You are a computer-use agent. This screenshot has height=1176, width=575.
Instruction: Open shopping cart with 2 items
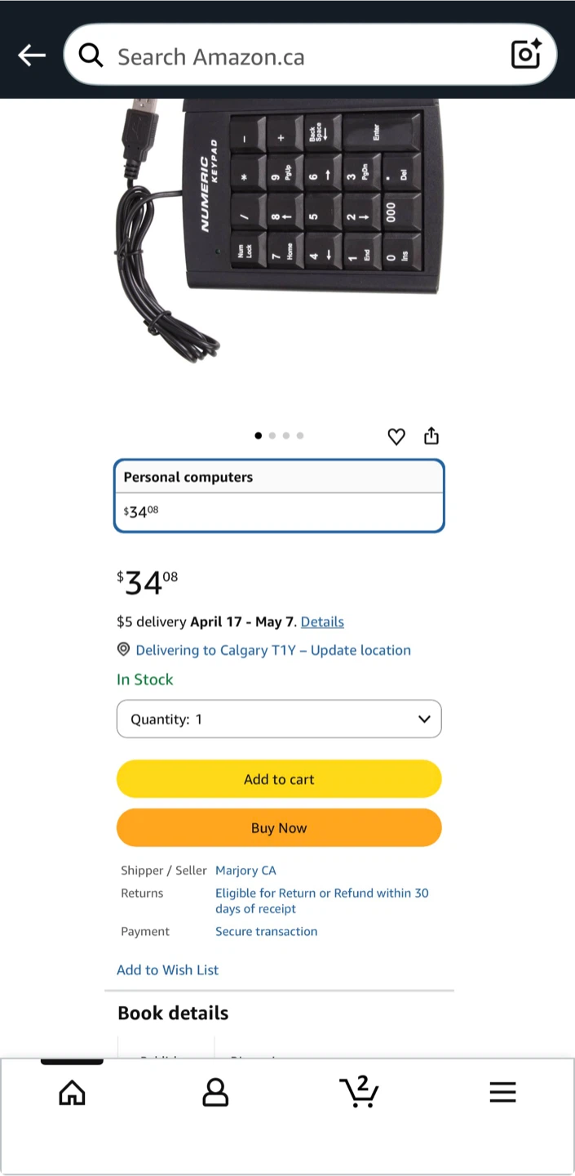click(x=359, y=1092)
